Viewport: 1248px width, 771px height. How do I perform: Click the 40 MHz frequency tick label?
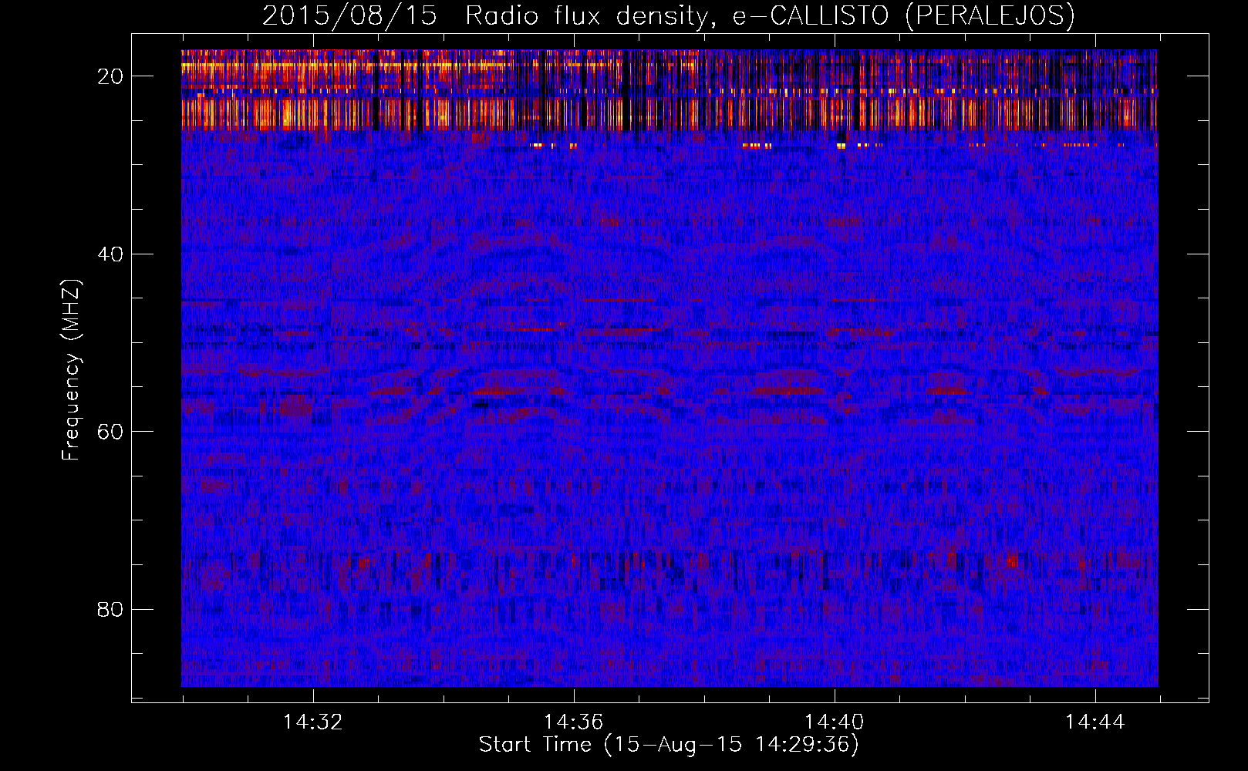pyautogui.click(x=110, y=254)
